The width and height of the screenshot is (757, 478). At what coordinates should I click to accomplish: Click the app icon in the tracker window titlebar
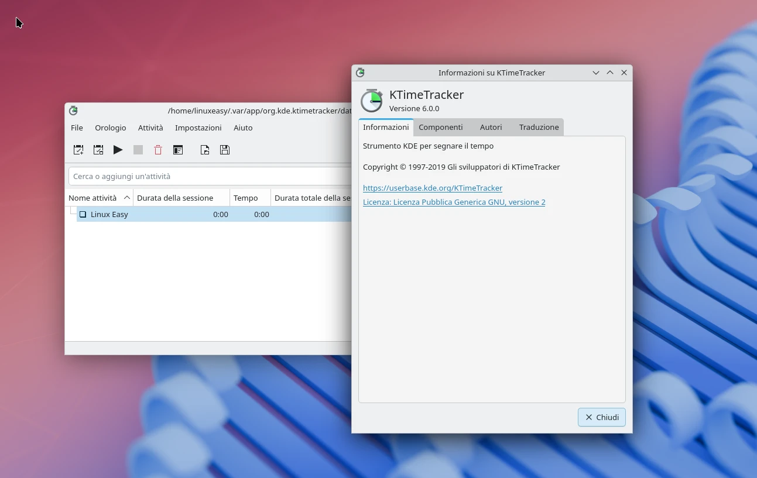click(73, 111)
